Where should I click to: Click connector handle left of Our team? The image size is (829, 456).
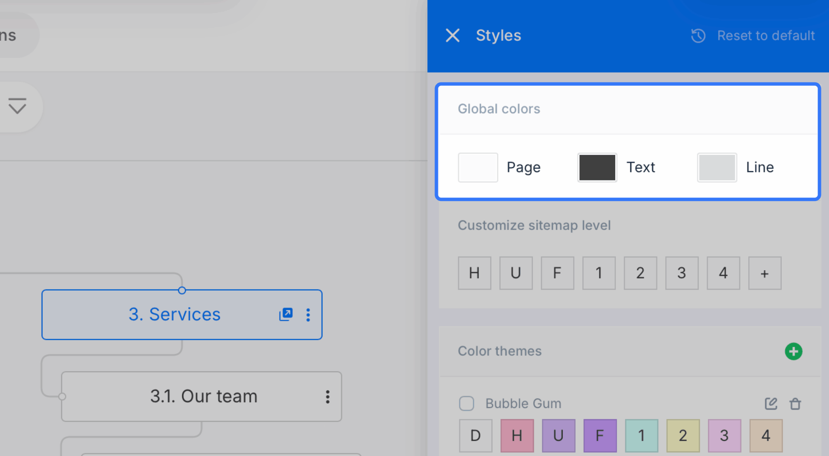62,396
